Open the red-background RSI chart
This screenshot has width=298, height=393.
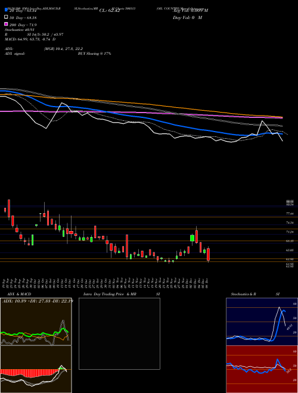[262, 369]
